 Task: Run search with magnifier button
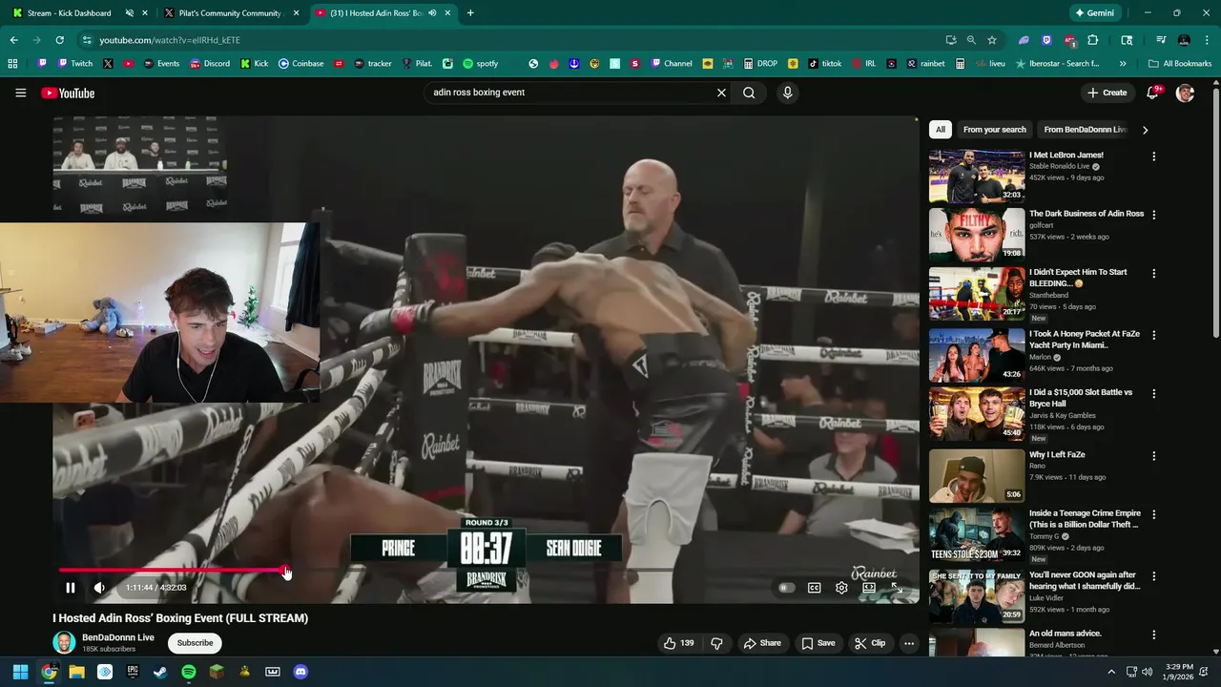coord(749,93)
